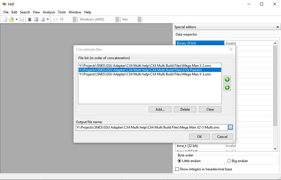Expand the bytes per row dropdown showing 16
281x180 pixels.
pos(74,19)
